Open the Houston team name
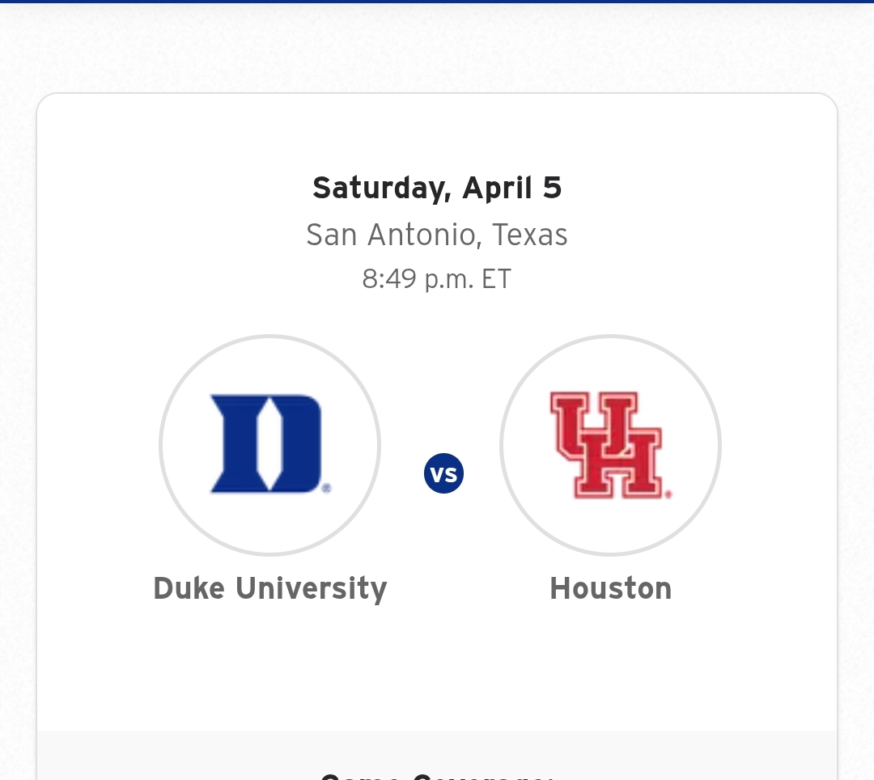Image resolution: width=874 pixels, height=780 pixels. click(611, 588)
